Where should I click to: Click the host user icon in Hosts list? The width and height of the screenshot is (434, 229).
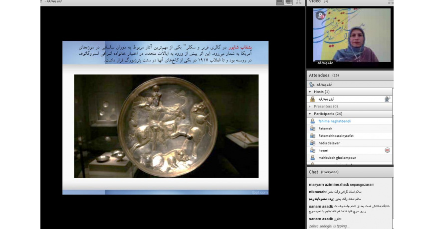[x=312, y=99]
